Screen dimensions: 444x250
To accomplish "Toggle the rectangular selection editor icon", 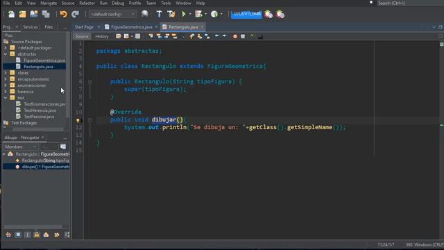I will coord(182,36).
